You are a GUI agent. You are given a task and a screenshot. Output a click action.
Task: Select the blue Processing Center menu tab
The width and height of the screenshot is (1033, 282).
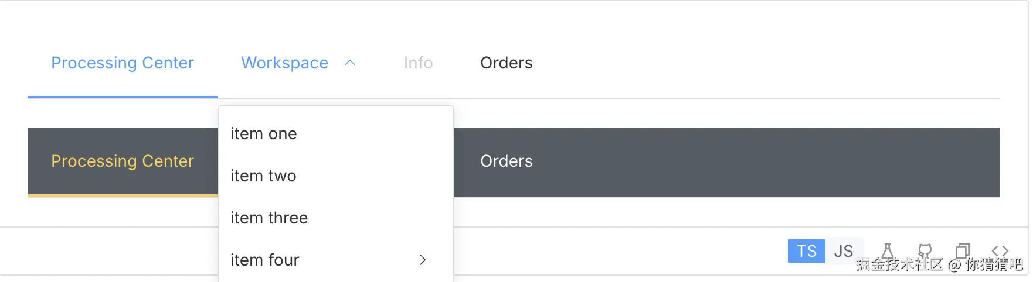123,63
